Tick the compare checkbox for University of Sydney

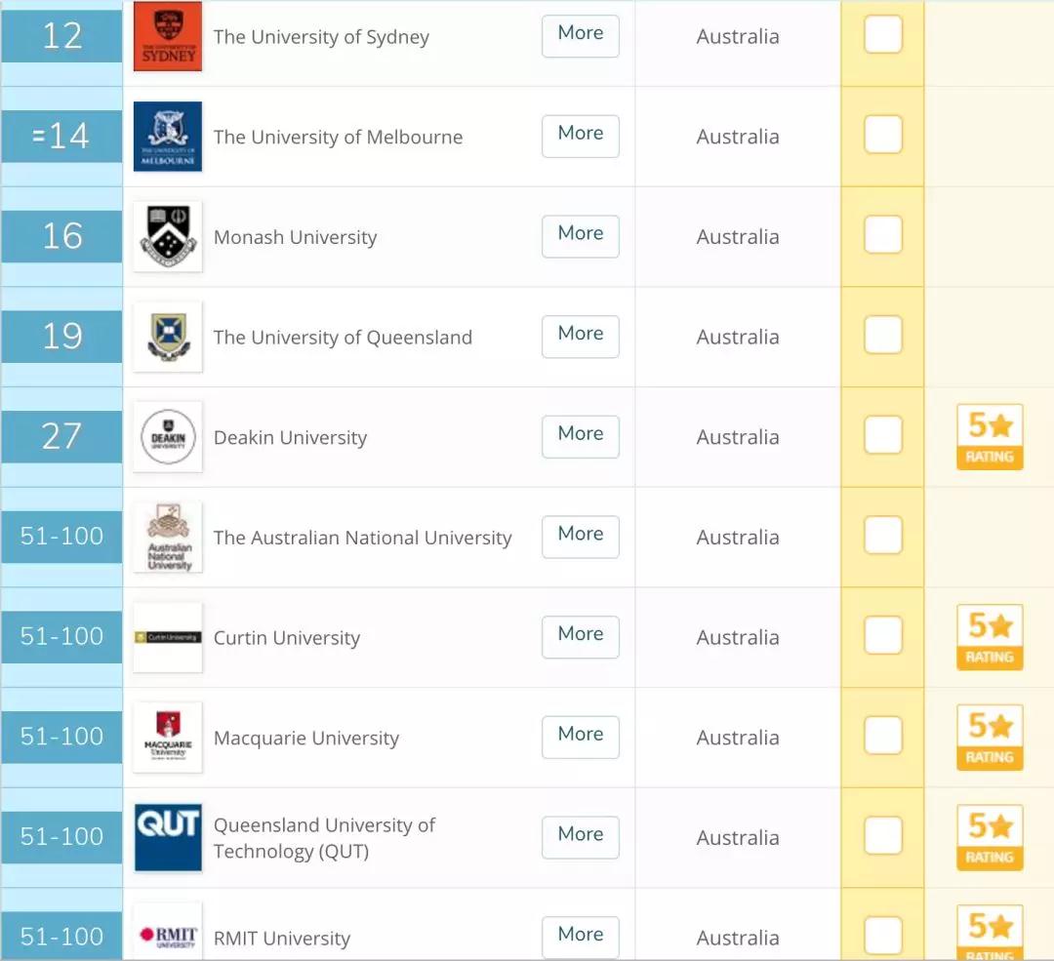(883, 36)
